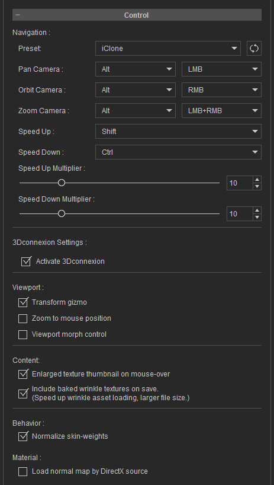The height and width of the screenshot is (485, 274).
Task: Click the Pan Camera label
Action: 41,69
